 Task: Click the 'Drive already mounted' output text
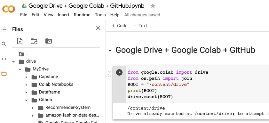[x=198, y=114]
